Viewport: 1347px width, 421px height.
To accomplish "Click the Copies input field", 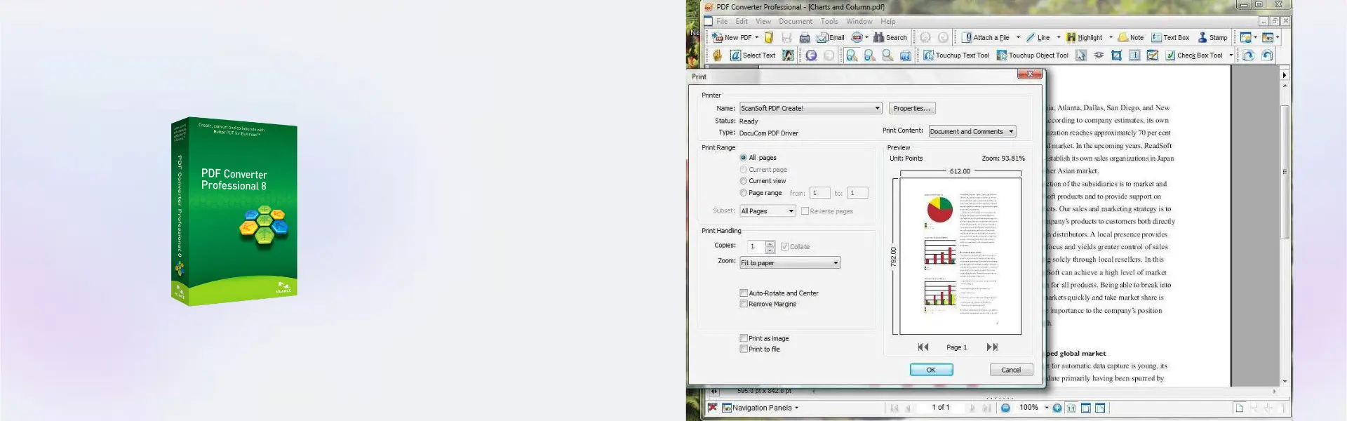I will pyautogui.click(x=756, y=247).
